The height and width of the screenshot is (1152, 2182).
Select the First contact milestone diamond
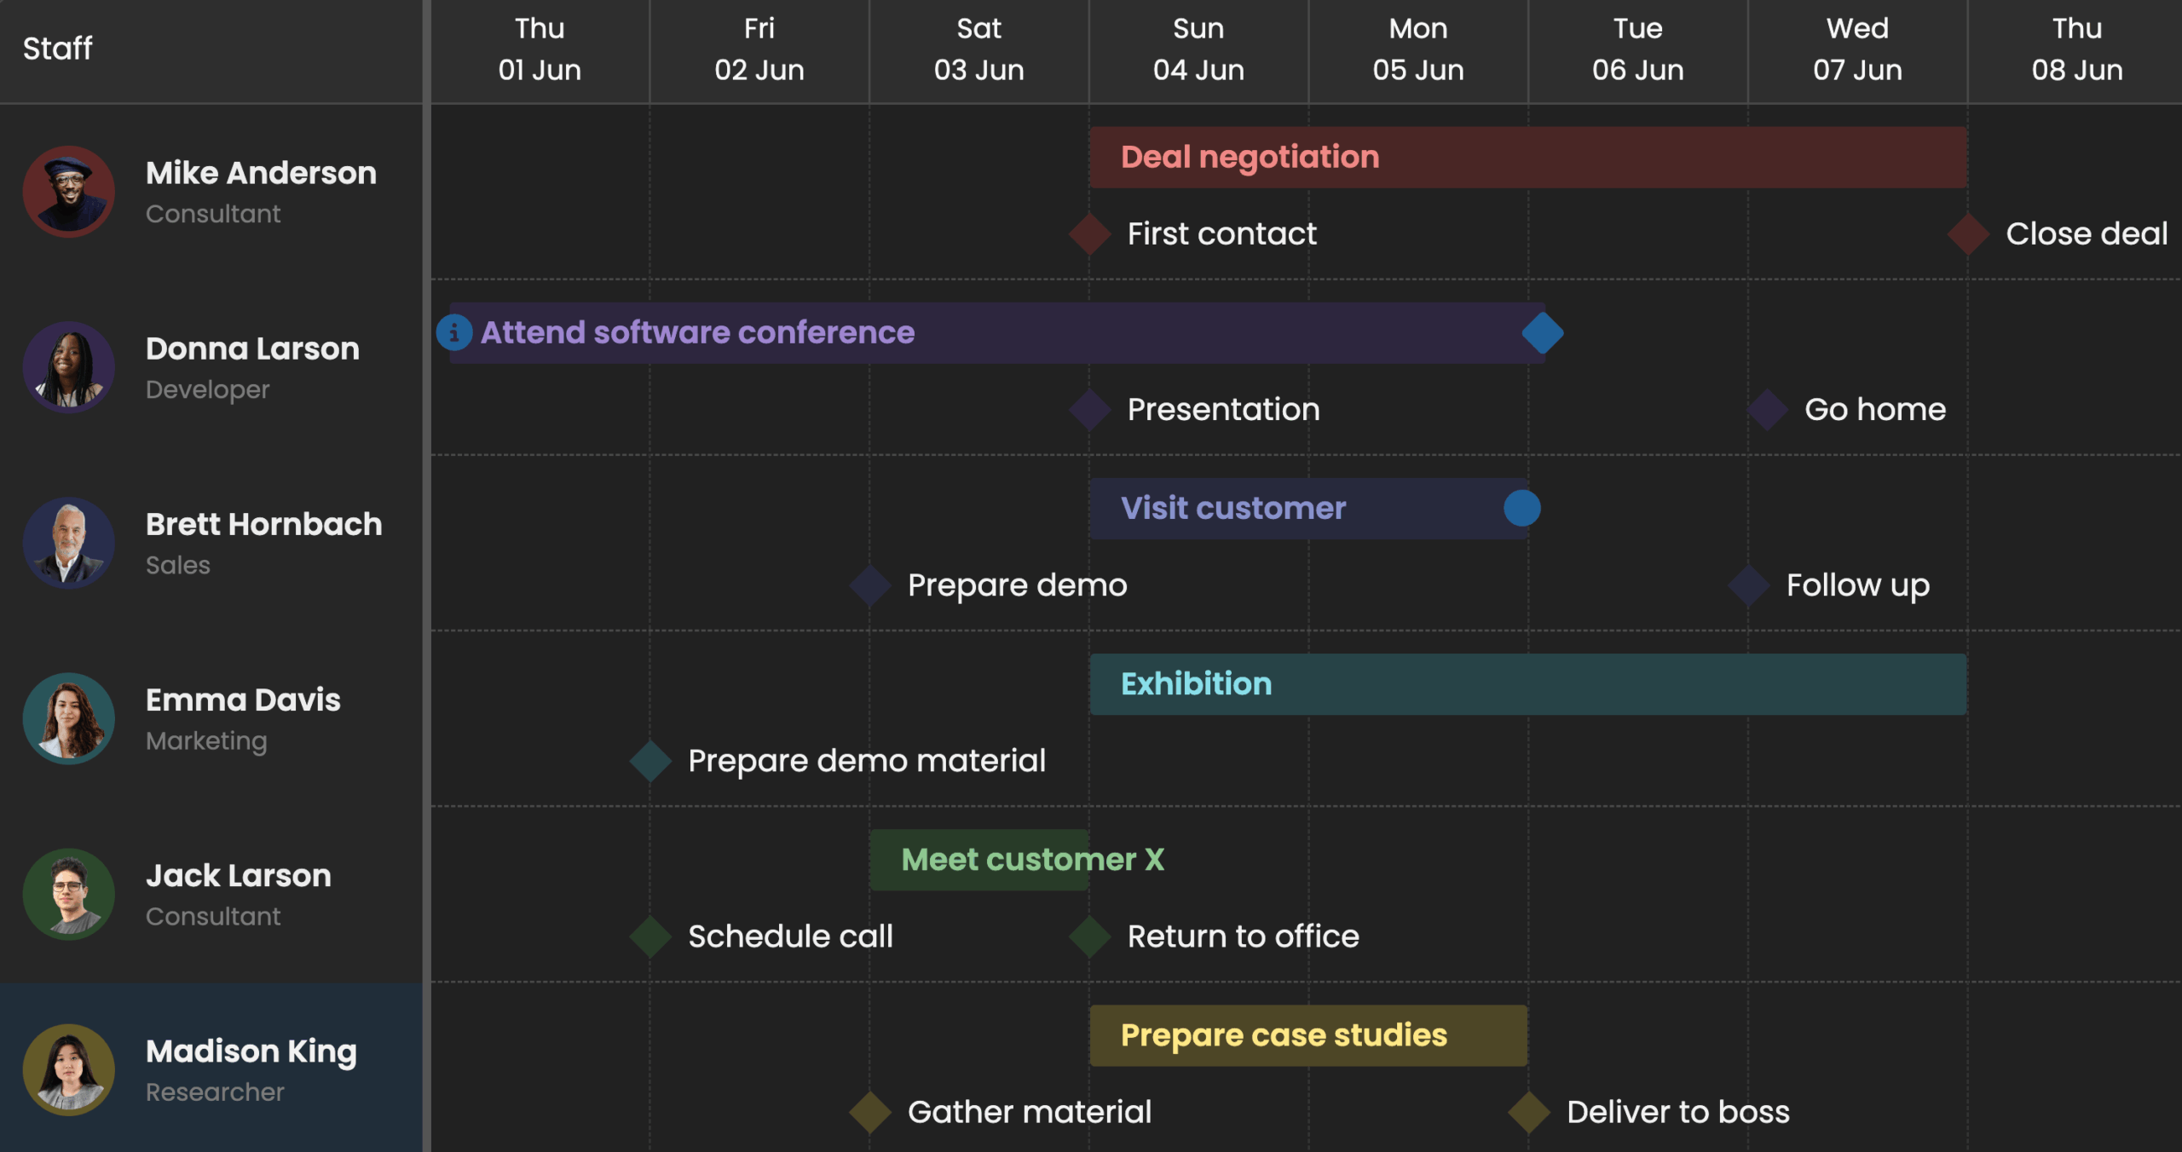(x=1089, y=234)
